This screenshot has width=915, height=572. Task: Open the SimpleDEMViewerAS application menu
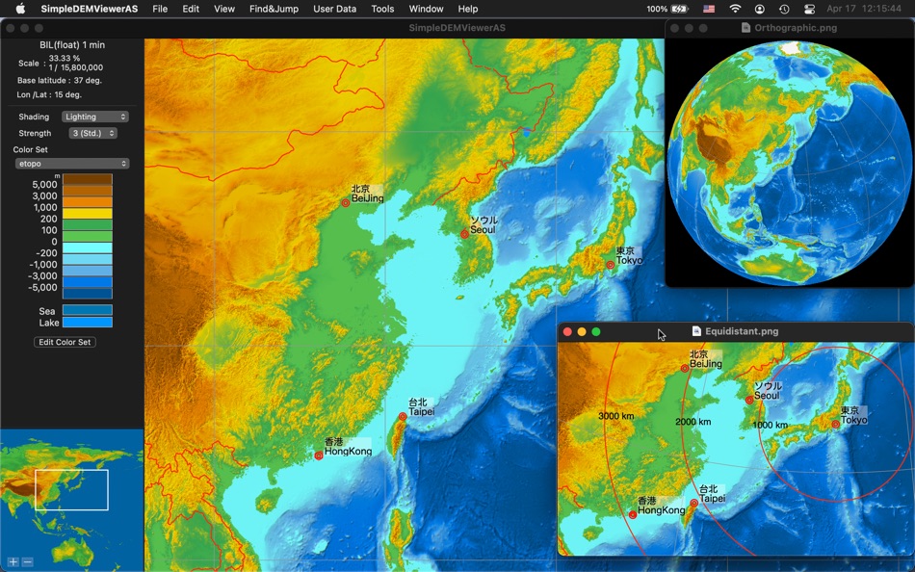pyautogui.click(x=90, y=9)
